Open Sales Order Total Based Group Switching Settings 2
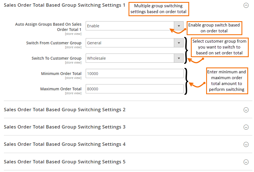 tap(65, 110)
